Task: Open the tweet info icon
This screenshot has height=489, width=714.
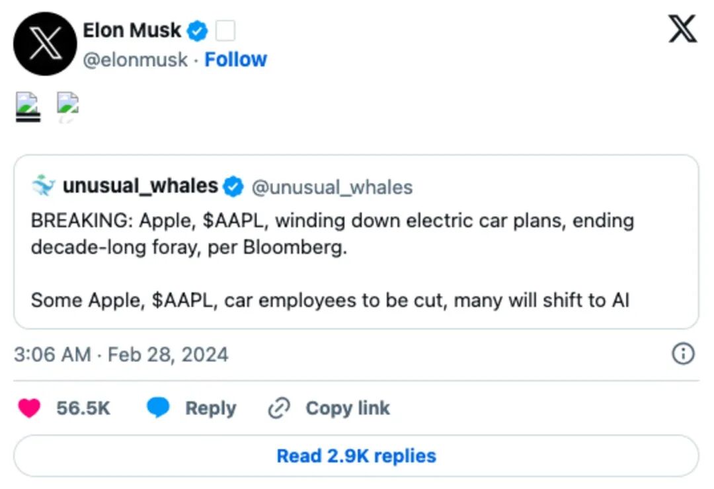Action: tap(682, 355)
